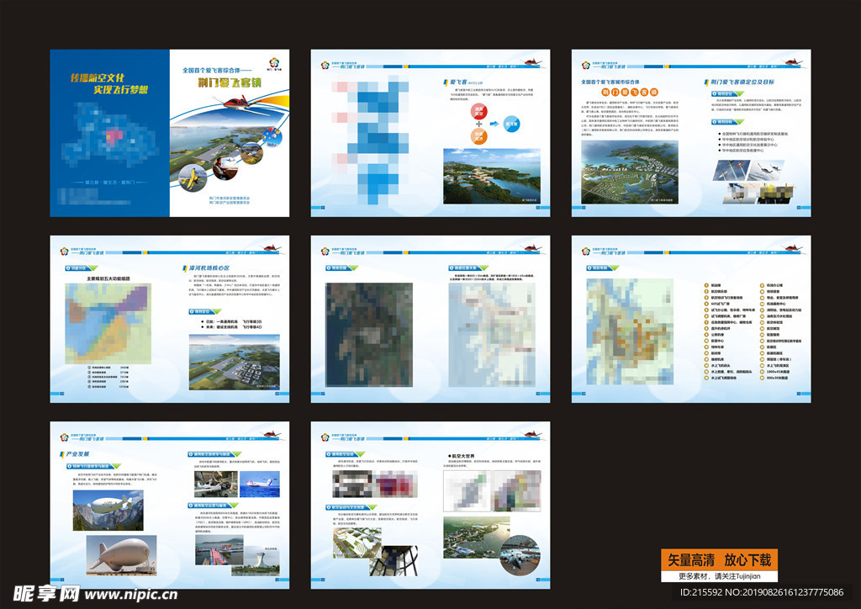Open the pixelated site plan on the legend page
861x609 pixels.
[x=630, y=331]
